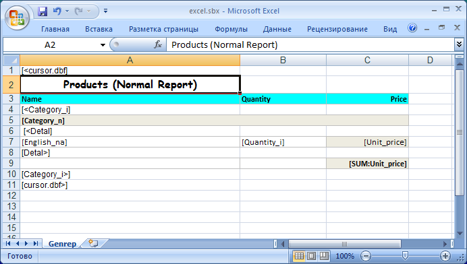Viewport: 467px width, 264px height.
Task: Click the Name Box showing A2
Action: click(x=50, y=45)
